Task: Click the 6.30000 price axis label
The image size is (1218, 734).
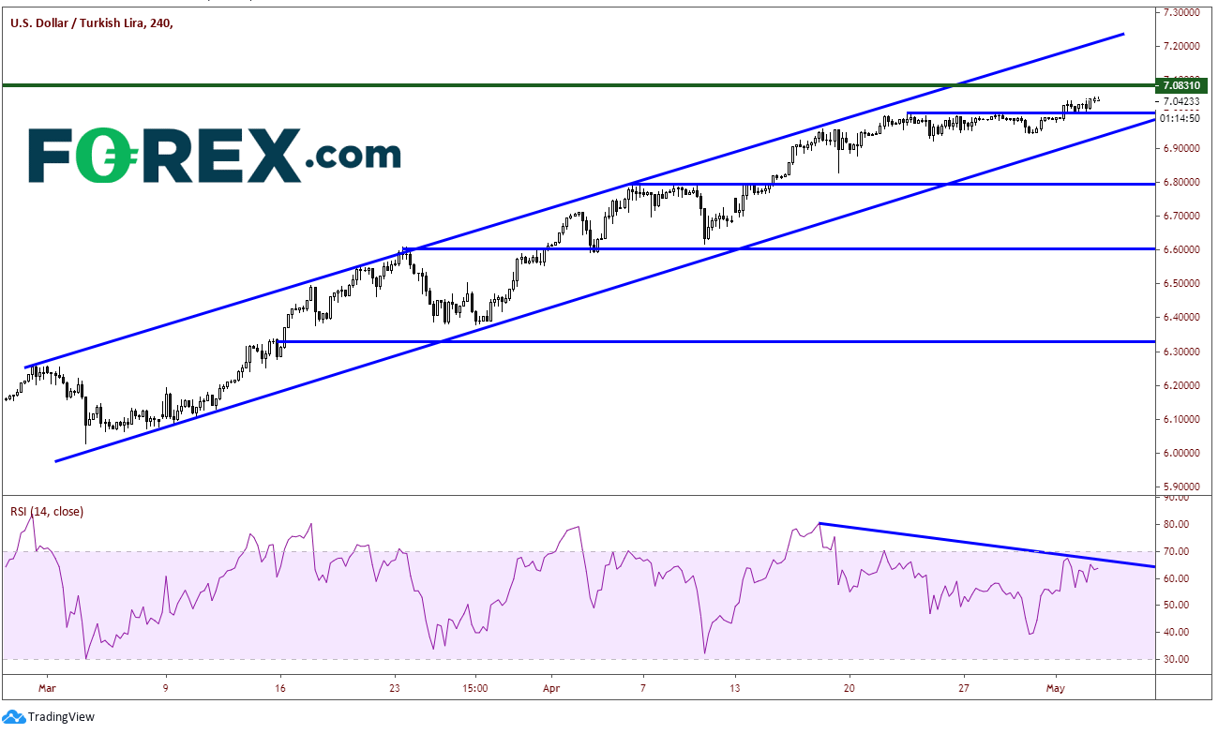Action: [1181, 352]
